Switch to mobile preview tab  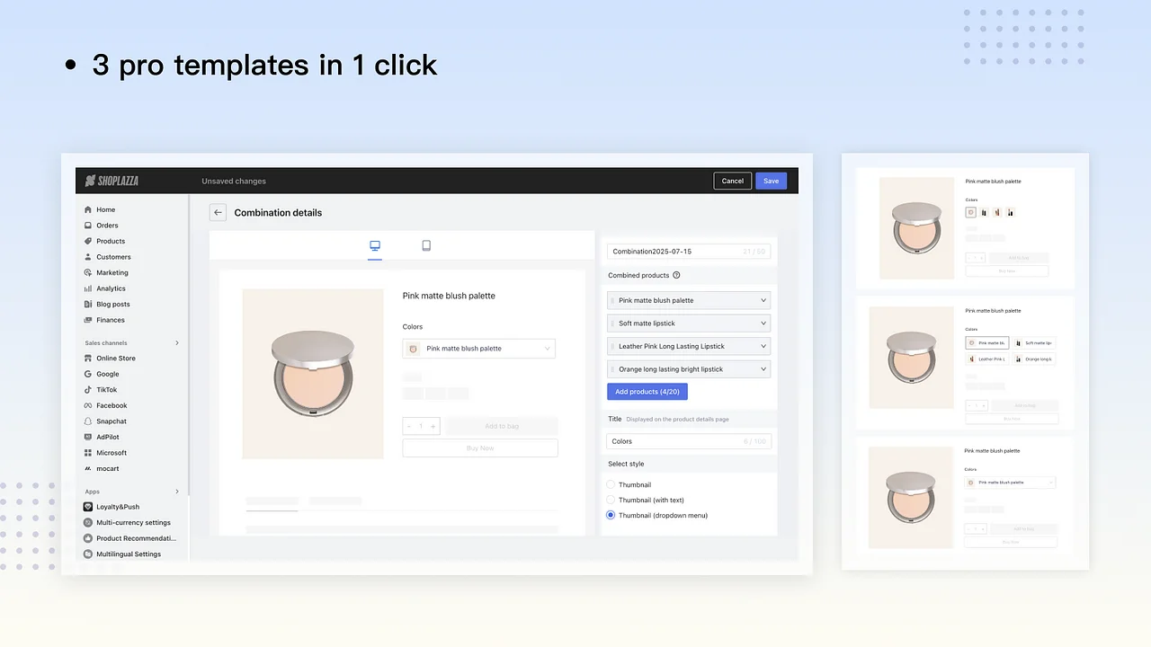click(426, 245)
